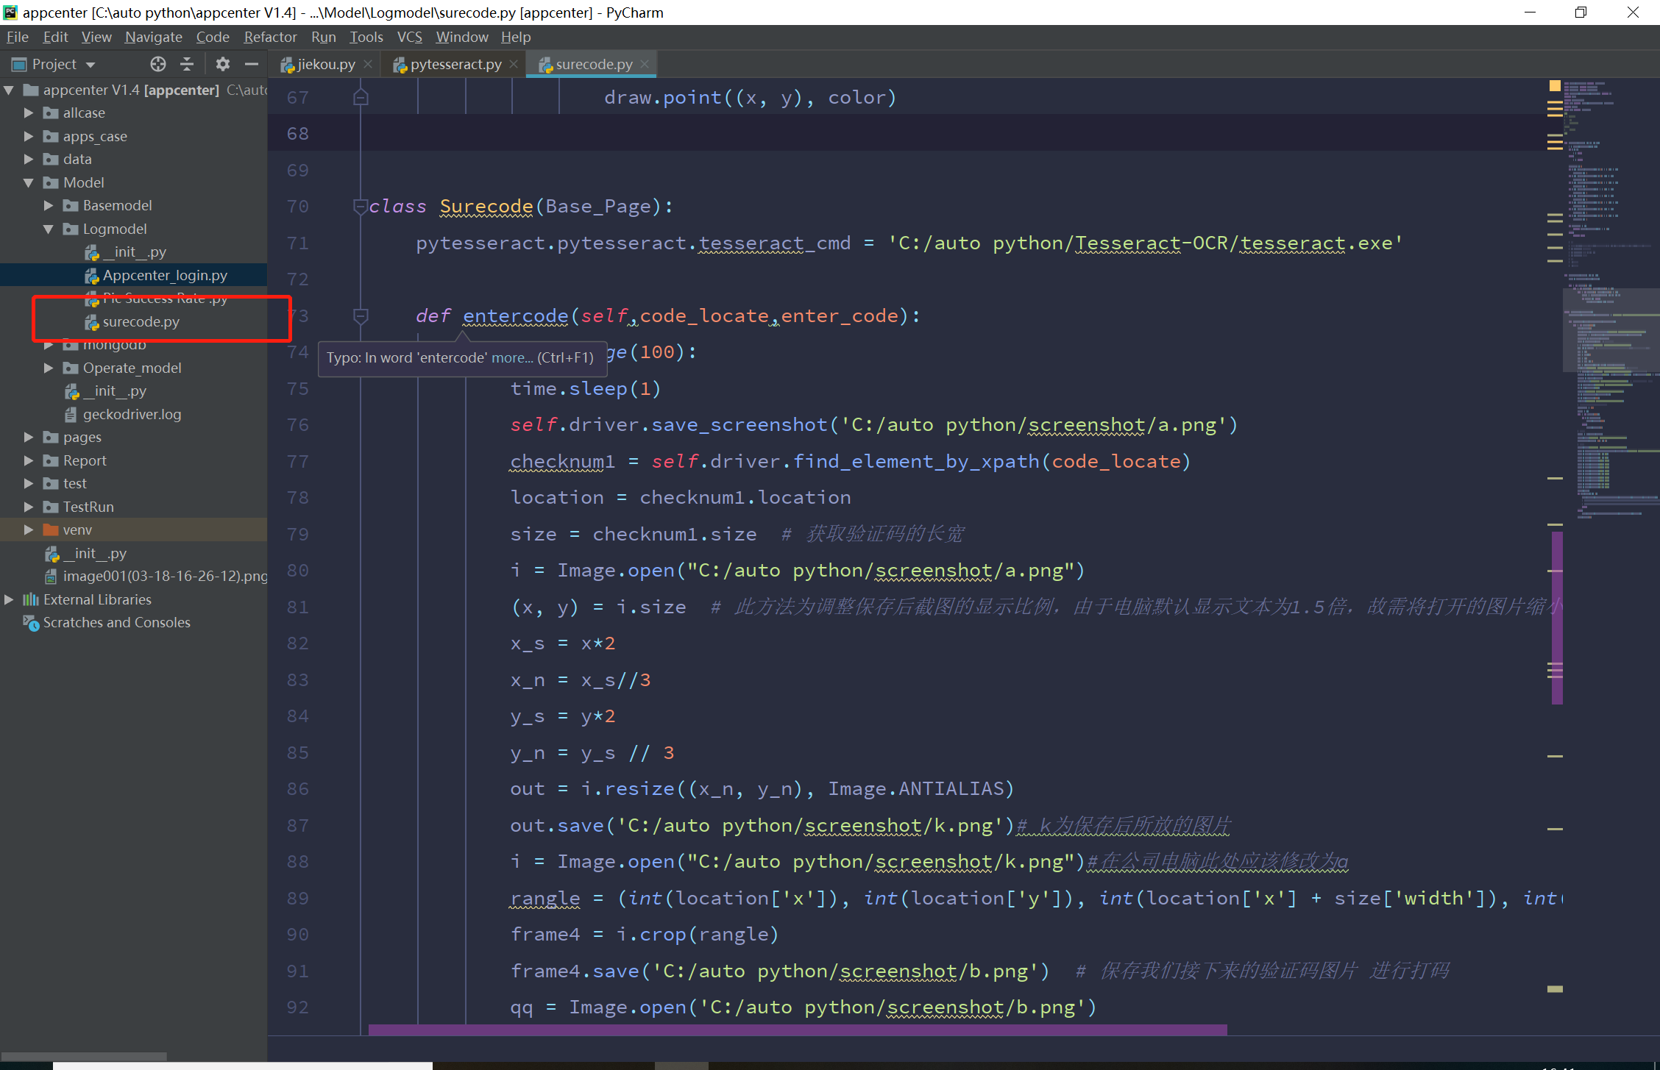Click the locate/scroll-from-source crosshair icon

158,64
